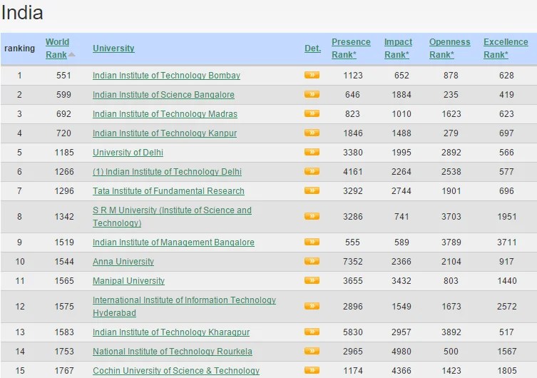This screenshot has height=378, width=537.
Task: Open details icon for Indian Institute of Science Bangalore
Action: click(312, 94)
